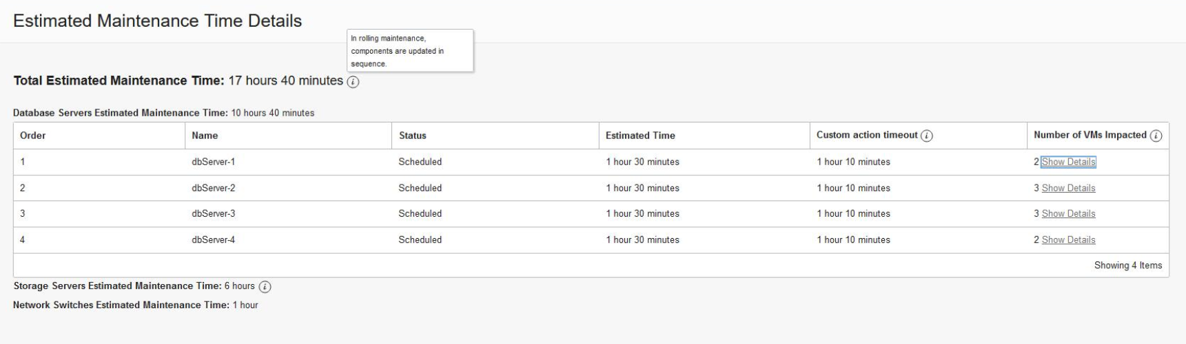This screenshot has height=344, width=1186.
Task: Show Details for dbServer-2 VMs
Action: pos(1068,189)
